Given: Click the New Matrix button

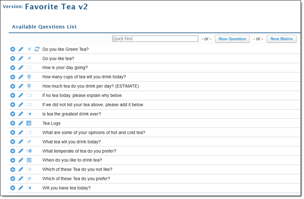Looking at the screenshot, I should click(281, 39).
